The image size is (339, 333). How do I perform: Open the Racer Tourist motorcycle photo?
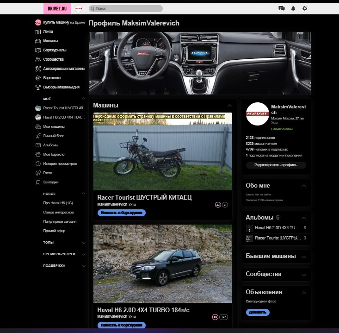pos(163,151)
